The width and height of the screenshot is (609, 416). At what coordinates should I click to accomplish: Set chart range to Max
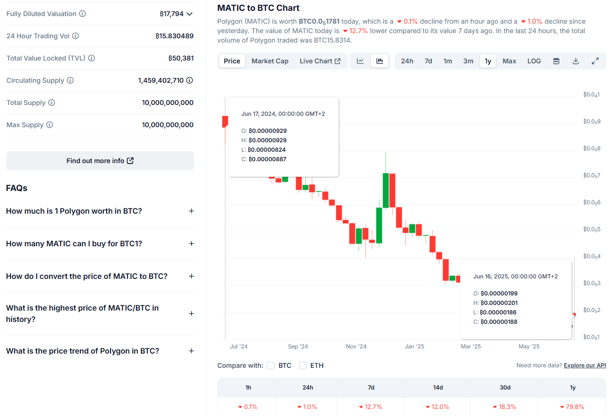[x=509, y=61]
